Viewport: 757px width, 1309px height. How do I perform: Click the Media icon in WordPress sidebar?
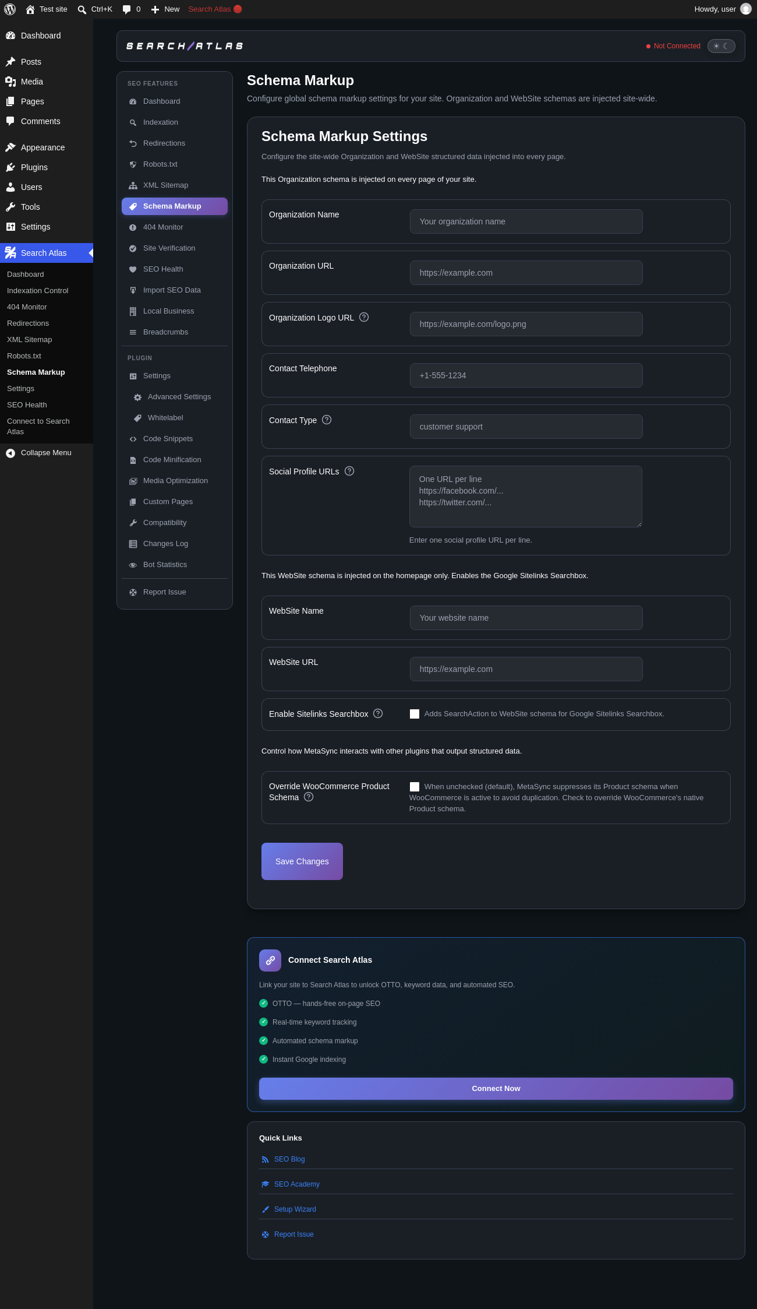point(10,82)
